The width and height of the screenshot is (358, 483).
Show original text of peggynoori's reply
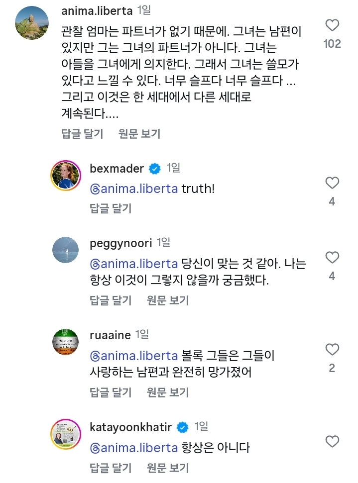pyautogui.click(x=168, y=300)
